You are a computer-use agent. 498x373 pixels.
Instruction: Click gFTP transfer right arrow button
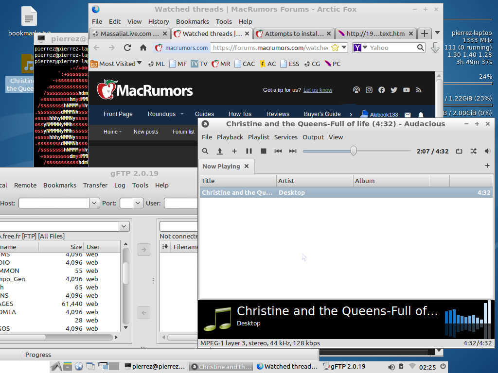coord(144,250)
